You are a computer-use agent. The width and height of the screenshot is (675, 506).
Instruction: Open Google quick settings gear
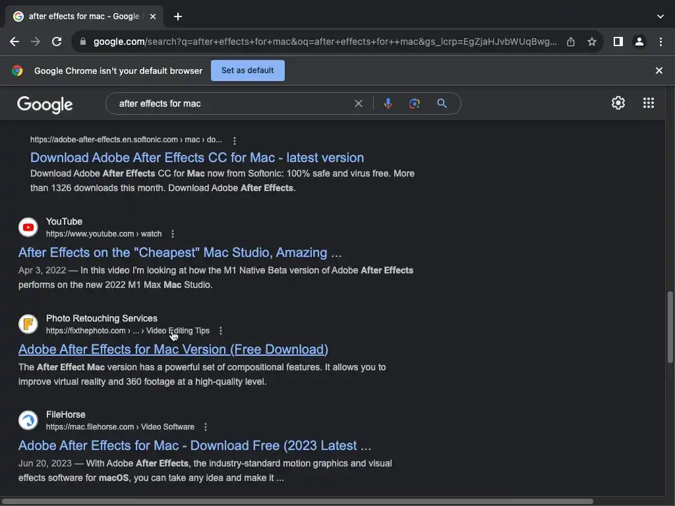coord(618,103)
